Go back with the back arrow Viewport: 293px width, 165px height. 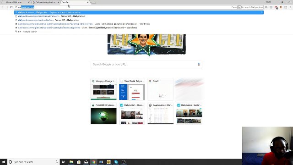tap(3, 7)
